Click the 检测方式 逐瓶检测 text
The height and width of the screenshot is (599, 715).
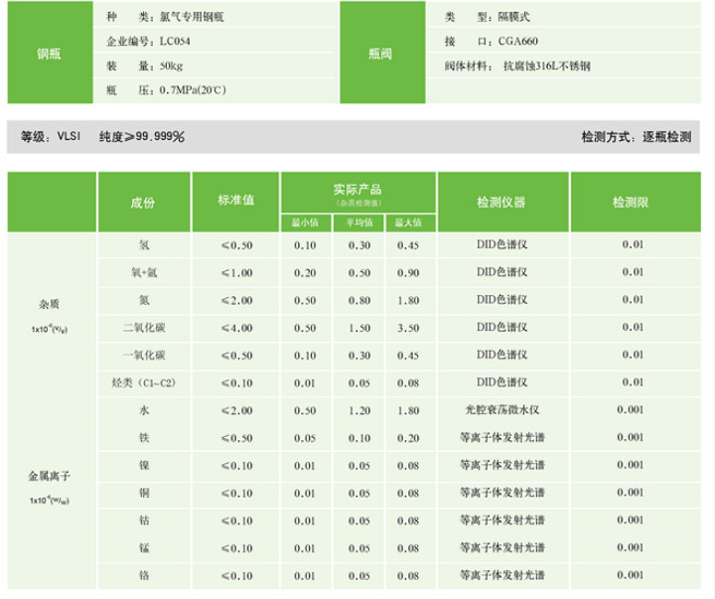[636, 136]
